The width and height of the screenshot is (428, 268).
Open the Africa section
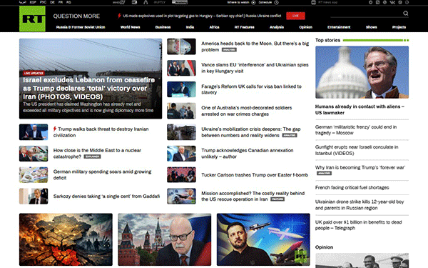pos(214,27)
